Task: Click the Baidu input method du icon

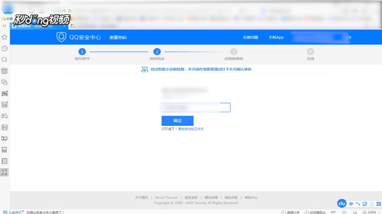Action: pos(342,203)
